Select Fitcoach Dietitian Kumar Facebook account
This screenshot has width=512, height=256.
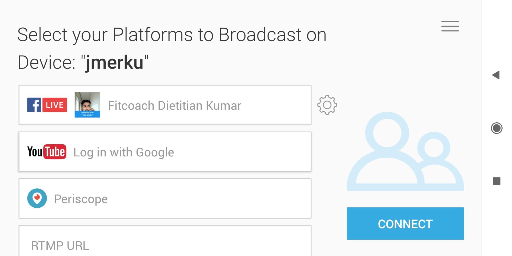tap(174, 105)
